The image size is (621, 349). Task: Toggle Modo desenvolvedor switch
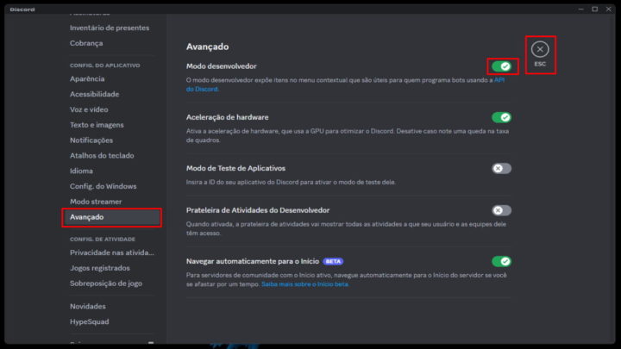501,66
